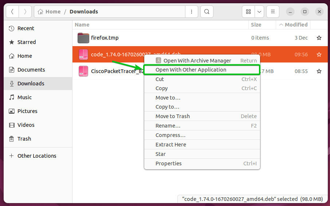
Task: Click Downloads in the path bar
Action: (84, 12)
